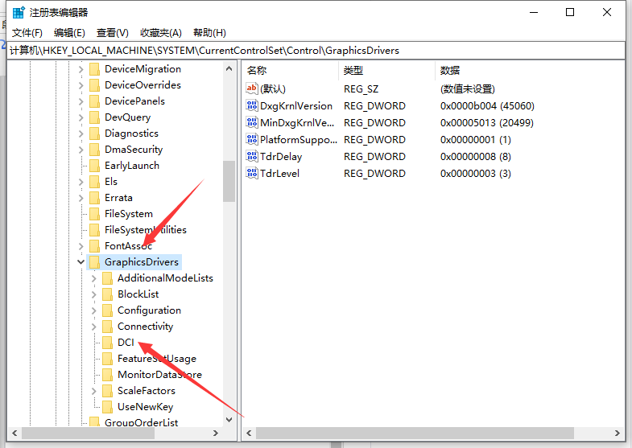Open the 编辑(E) menu

(x=69, y=33)
